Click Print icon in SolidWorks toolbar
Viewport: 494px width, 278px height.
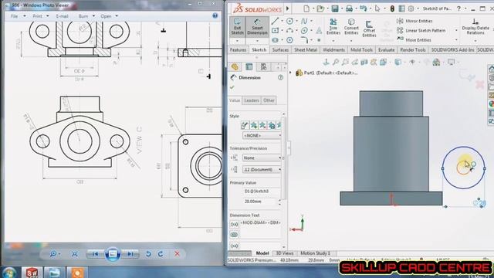[349, 8]
